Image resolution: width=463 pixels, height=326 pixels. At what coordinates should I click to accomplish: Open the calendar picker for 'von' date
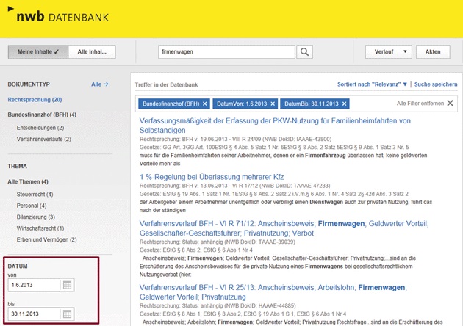point(67,285)
